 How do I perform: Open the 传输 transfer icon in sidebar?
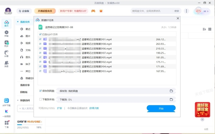(6, 34)
